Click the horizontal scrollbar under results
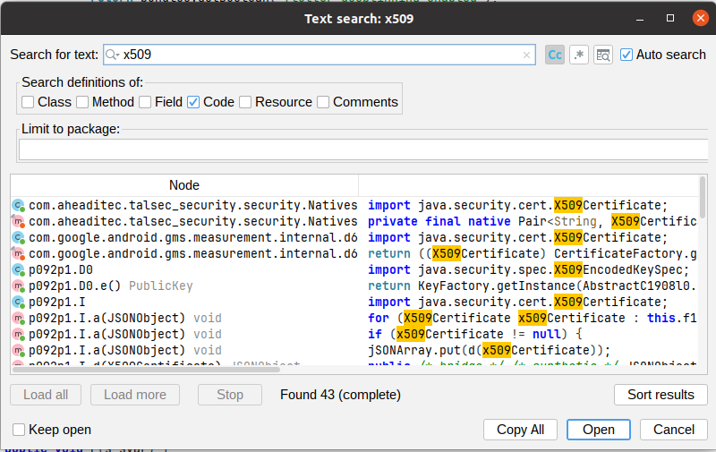This screenshot has height=452, width=716. [146, 370]
